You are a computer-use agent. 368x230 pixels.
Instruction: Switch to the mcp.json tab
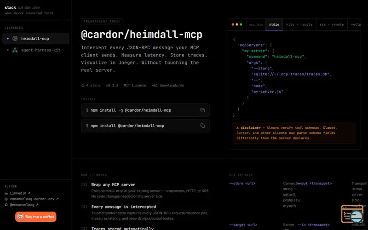click(x=256, y=24)
